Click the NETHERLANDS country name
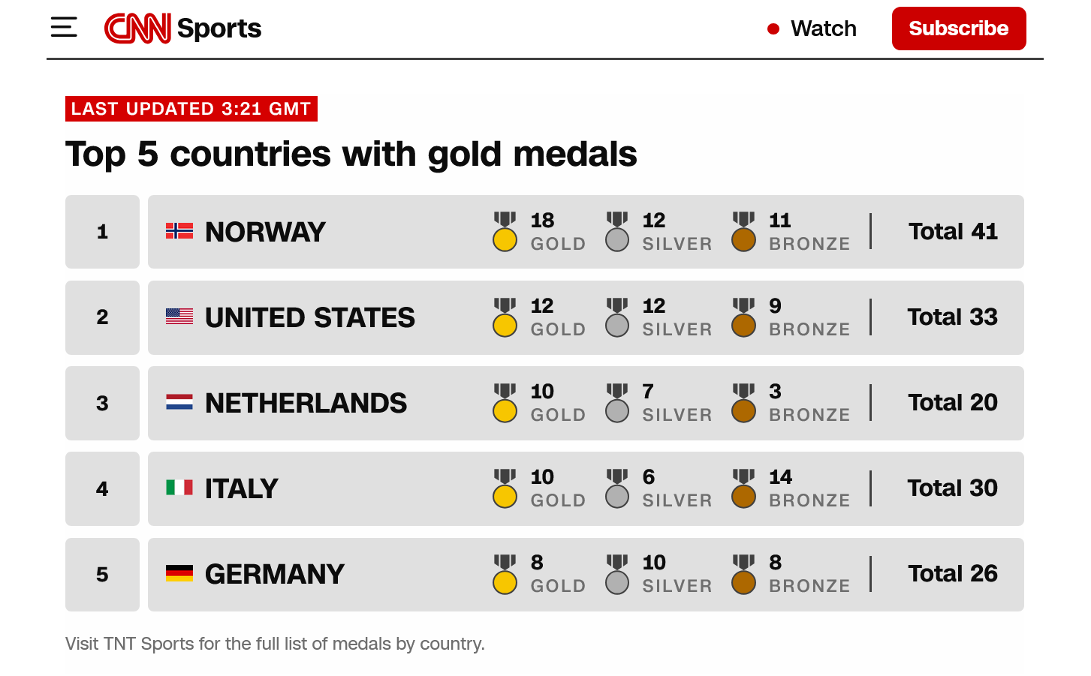This screenshot has height=676, width=1091. 306,403
